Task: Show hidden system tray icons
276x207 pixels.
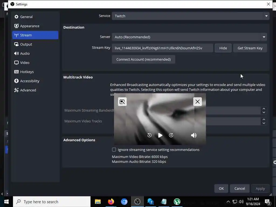Action: point(228,202)
